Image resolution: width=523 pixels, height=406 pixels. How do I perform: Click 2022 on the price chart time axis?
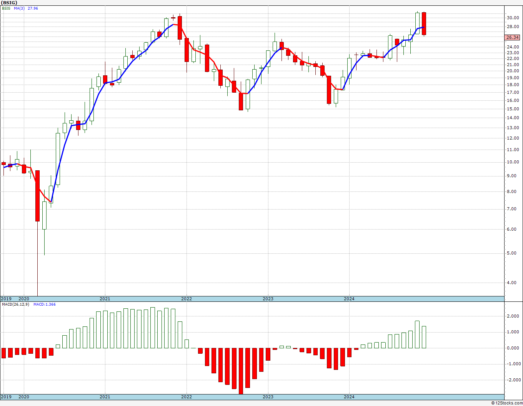point(187,299)
